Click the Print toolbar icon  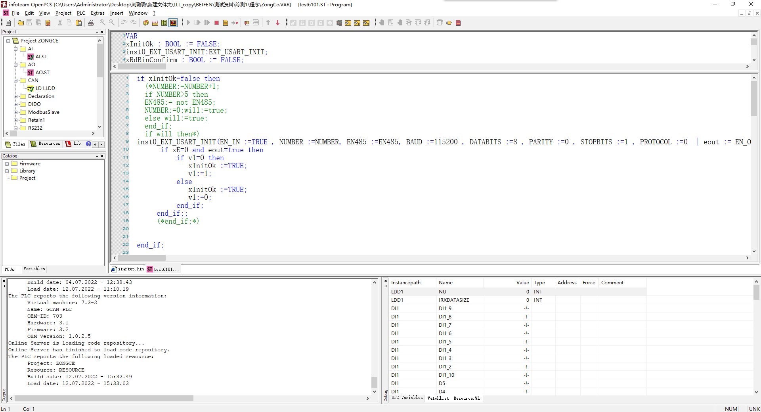coord(91,23)
